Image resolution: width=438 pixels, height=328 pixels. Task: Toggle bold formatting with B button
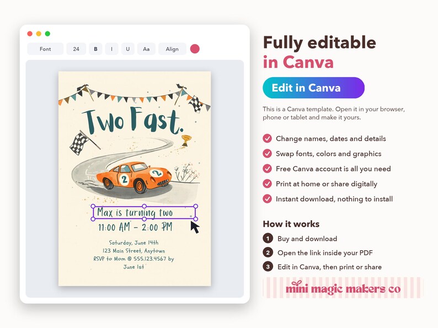tap(95, 49)
